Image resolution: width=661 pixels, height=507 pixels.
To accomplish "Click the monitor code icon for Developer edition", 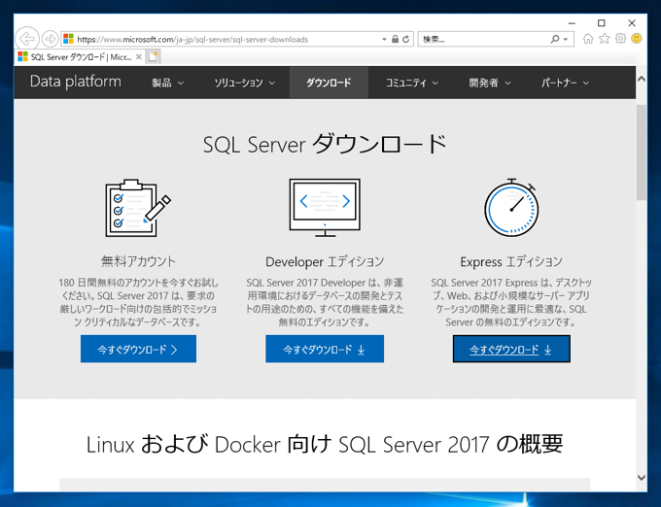I will pyautogui.click(x=325, y=208).
